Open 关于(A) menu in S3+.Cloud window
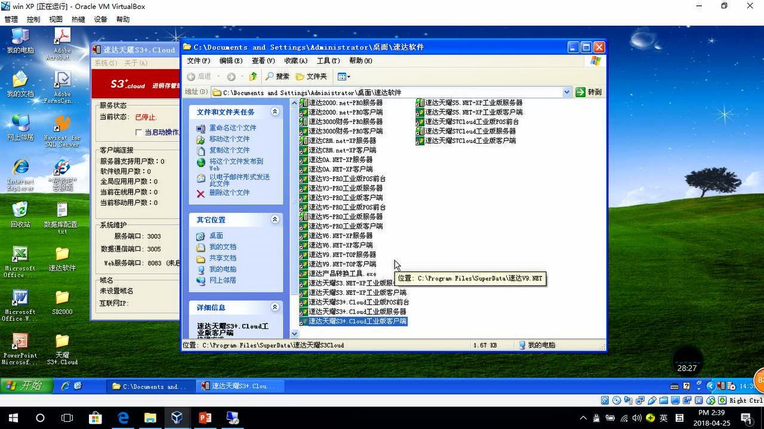 (x=135, y=63)
